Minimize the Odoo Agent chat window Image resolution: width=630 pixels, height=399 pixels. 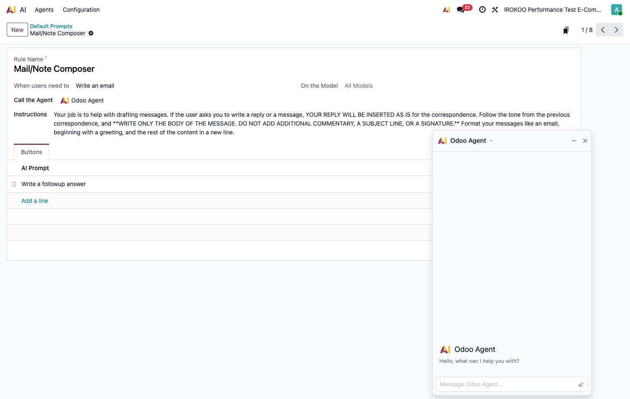(574, 141)
